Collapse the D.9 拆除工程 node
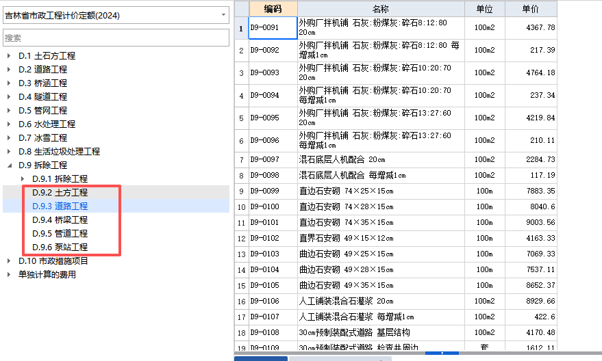Viewport: 602px width, 361px height. (9, 165)
